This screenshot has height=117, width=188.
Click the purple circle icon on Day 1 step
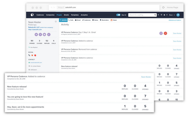[x=161, y=33]
